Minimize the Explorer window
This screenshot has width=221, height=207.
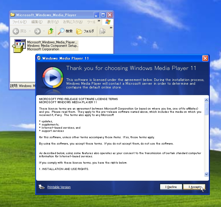(x=96, y=15)
